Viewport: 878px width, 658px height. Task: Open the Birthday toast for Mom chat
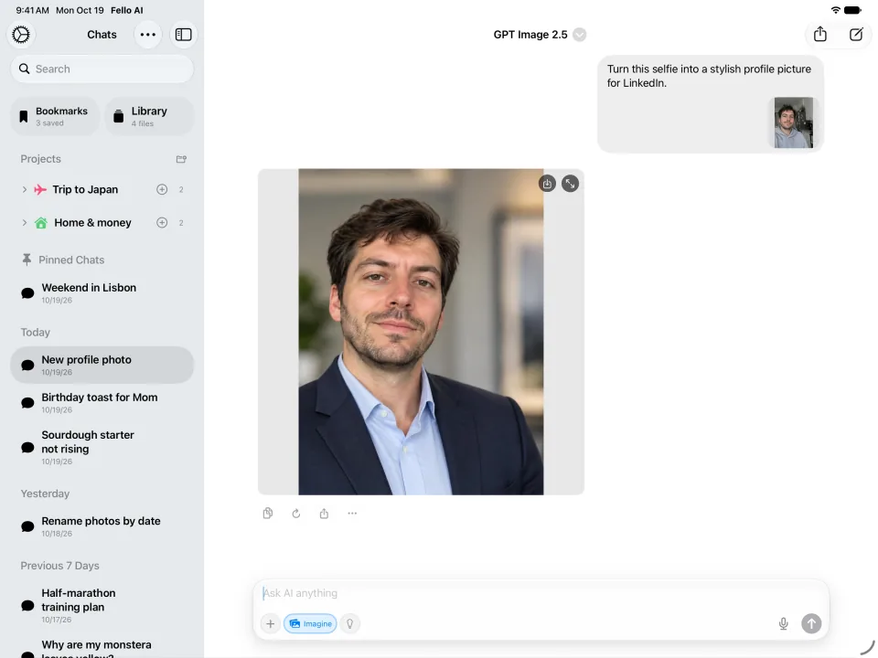pos(102,402)
